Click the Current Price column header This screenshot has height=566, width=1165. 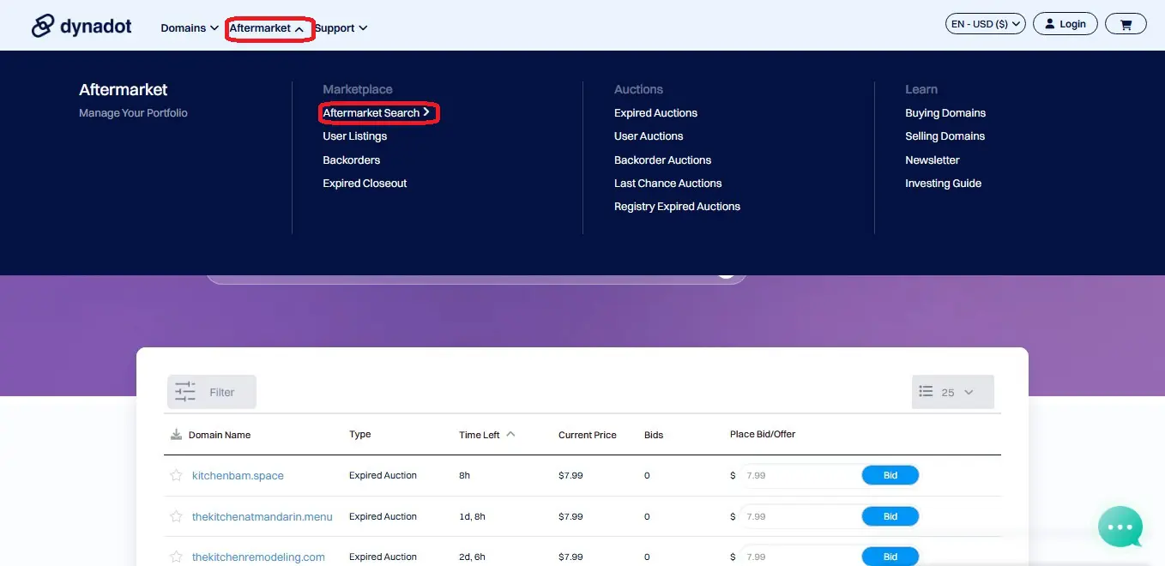point(588,435)
